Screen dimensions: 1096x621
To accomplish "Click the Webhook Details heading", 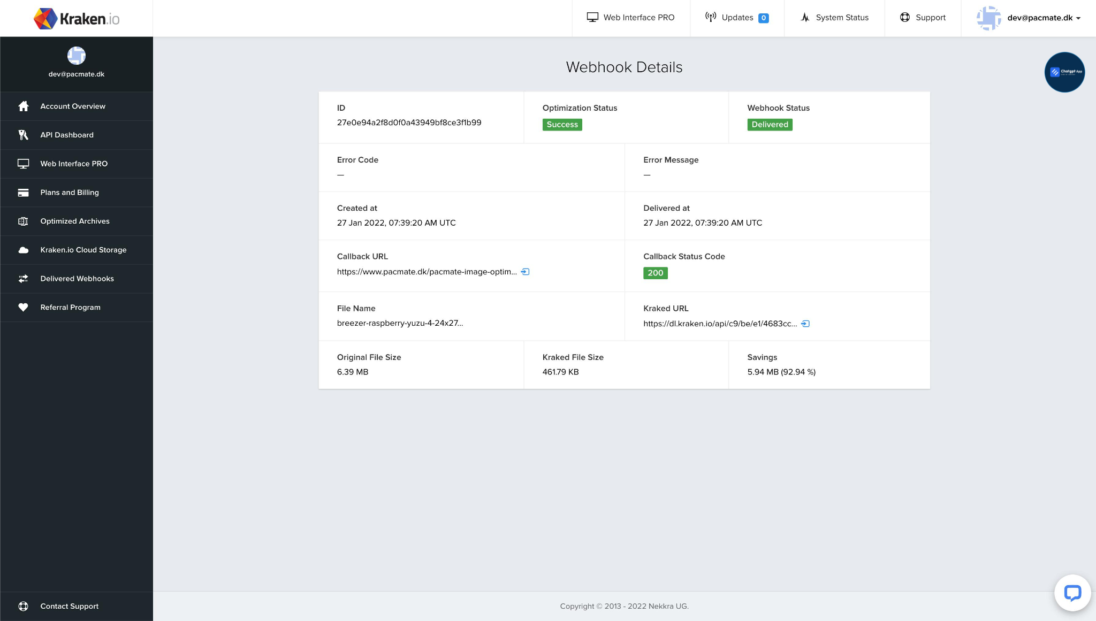I will point(624,67).
